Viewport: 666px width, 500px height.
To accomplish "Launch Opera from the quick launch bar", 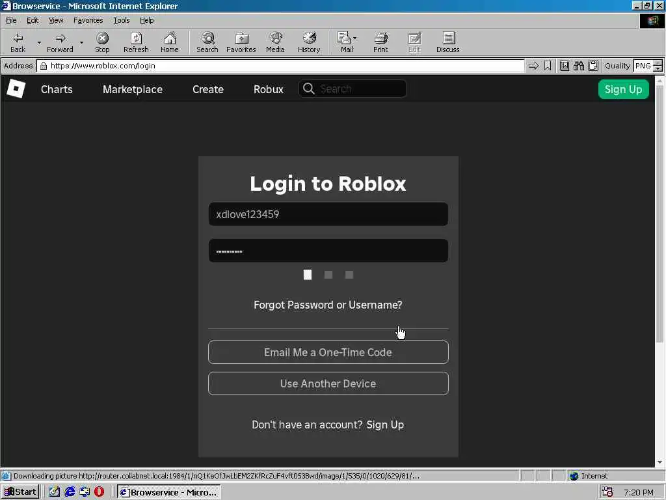I will click(99, 492).
